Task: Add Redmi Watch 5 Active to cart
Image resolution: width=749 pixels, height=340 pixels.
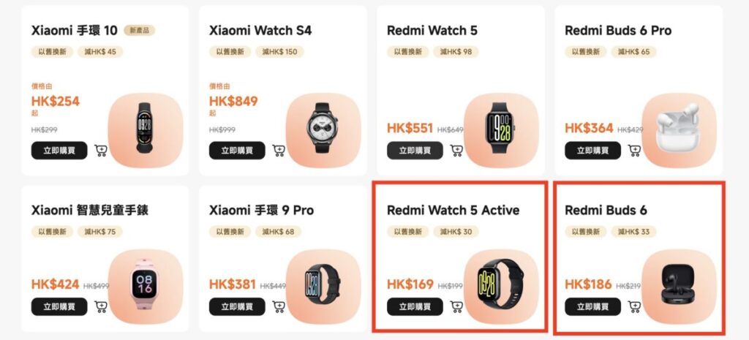Action: pos(456,306)
